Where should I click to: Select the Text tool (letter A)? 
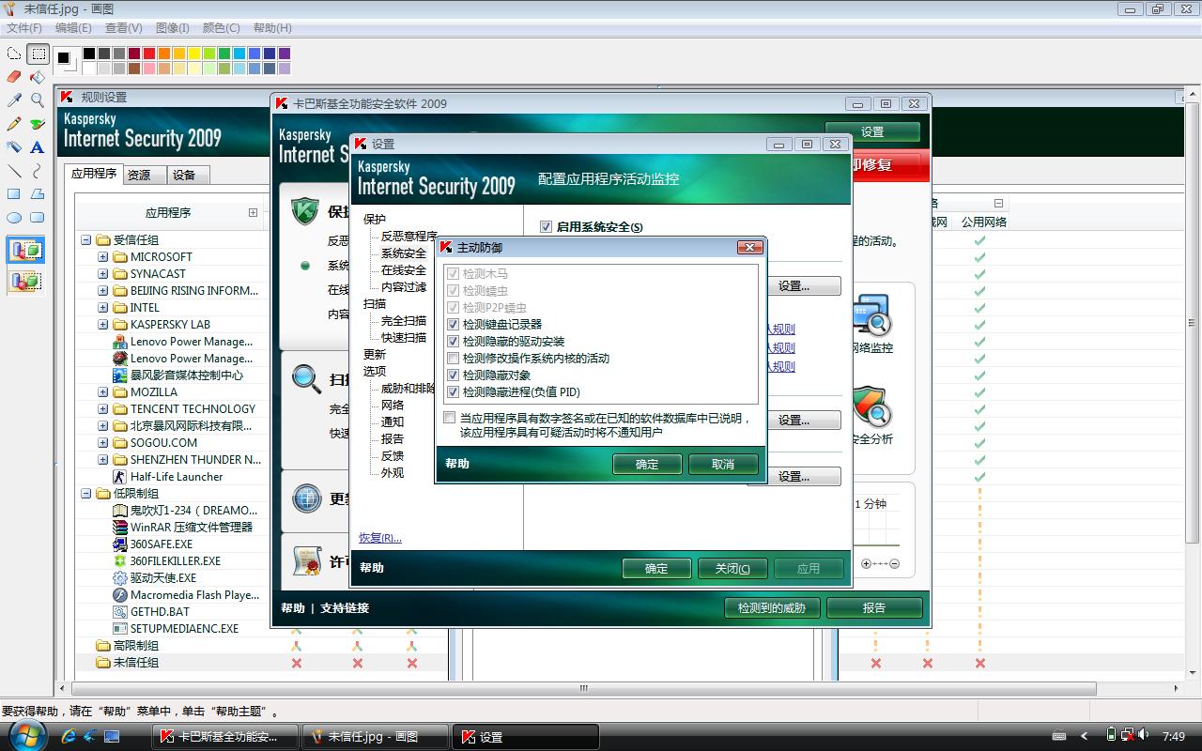tap(38, 146)
